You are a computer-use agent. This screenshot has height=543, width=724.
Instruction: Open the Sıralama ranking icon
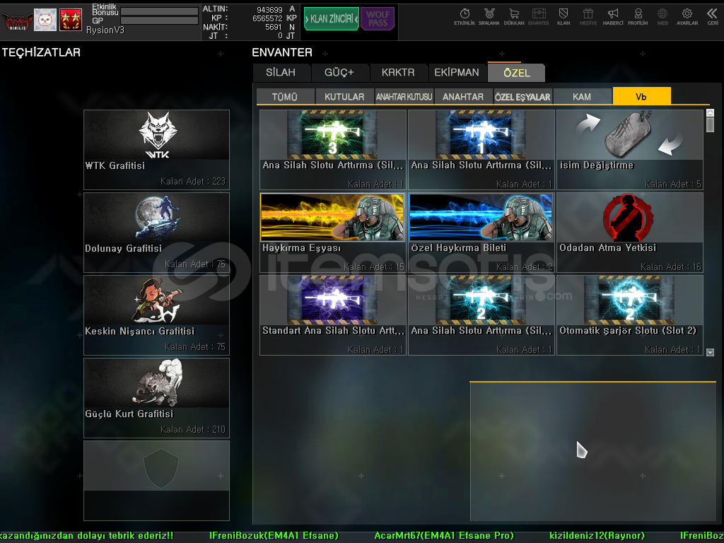tap(489, 16)
